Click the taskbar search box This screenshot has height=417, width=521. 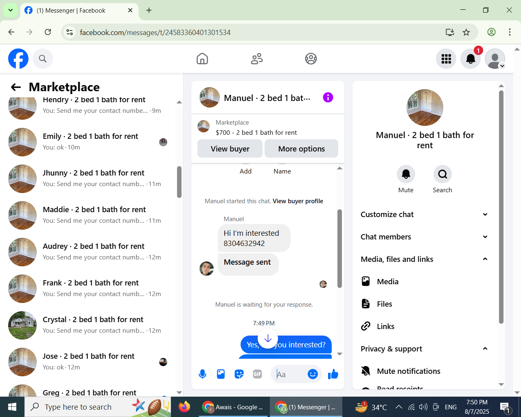click(x=98, y=407)
